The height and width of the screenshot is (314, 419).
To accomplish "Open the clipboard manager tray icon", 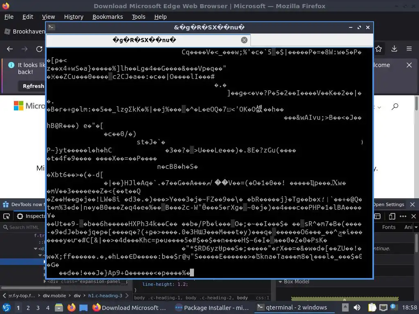I will 372,307.
